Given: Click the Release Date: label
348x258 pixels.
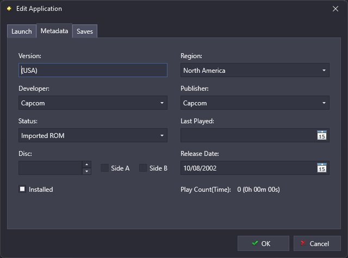Looking at the screenshot, I should (x=200, y=154).
